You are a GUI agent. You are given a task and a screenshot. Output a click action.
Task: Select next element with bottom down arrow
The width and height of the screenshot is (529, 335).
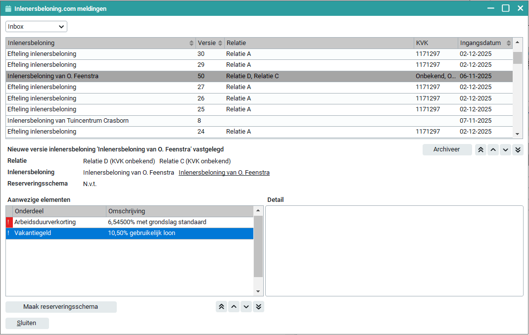[246, 307]
